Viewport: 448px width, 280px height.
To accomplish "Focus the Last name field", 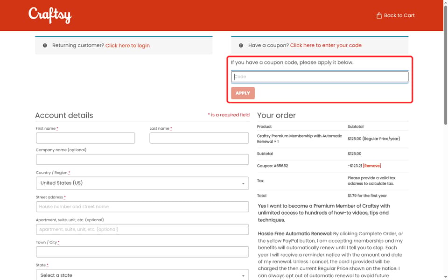I will (199, 138).
